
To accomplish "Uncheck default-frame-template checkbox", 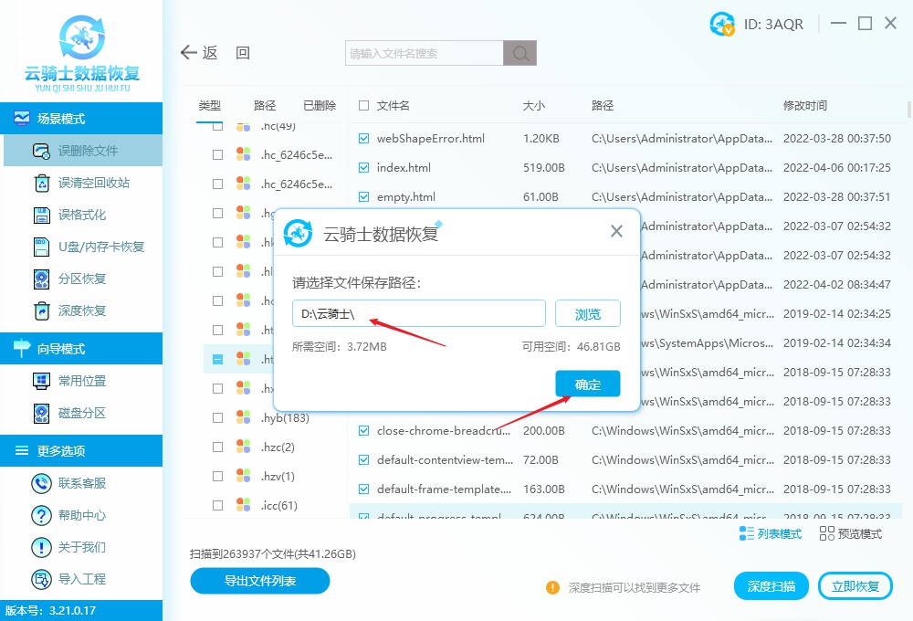I will [364, 489].
